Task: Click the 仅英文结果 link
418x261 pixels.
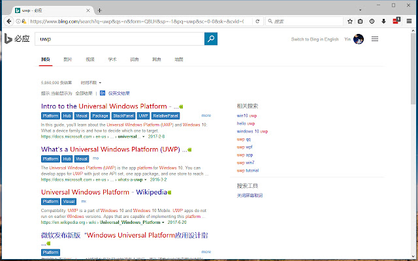Action: click(x=119, y=93)
